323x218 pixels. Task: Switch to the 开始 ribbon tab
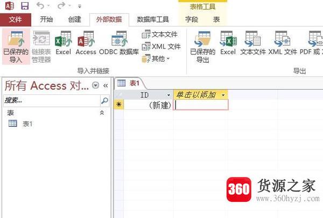(46, 19)
